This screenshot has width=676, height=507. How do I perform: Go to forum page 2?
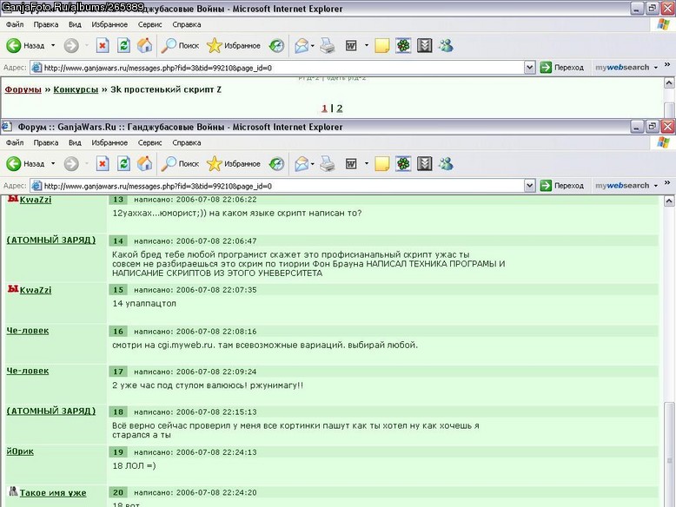340,109
